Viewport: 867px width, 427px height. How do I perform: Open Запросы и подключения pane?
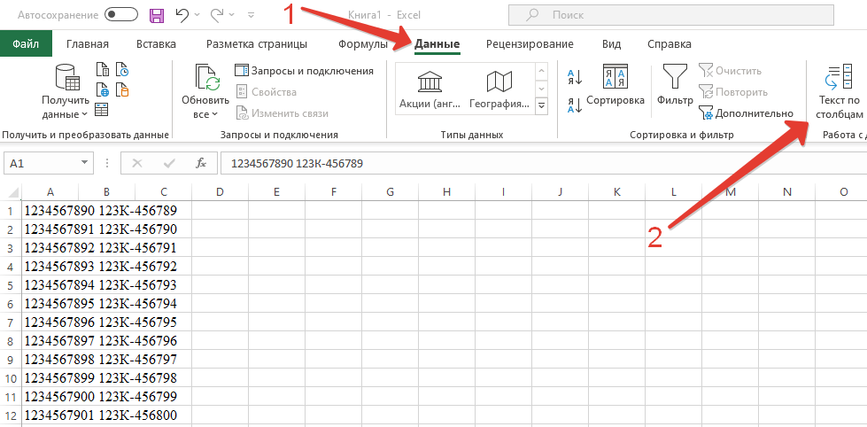304,71
